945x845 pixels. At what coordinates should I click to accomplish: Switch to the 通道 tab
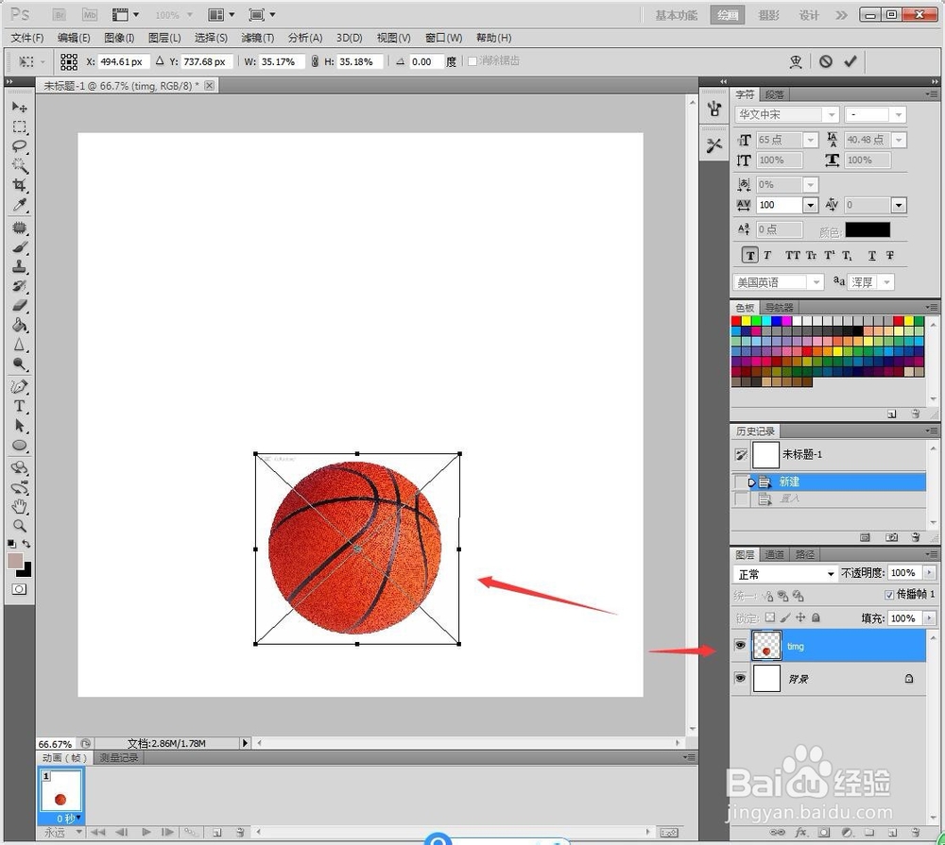point(775,555)
